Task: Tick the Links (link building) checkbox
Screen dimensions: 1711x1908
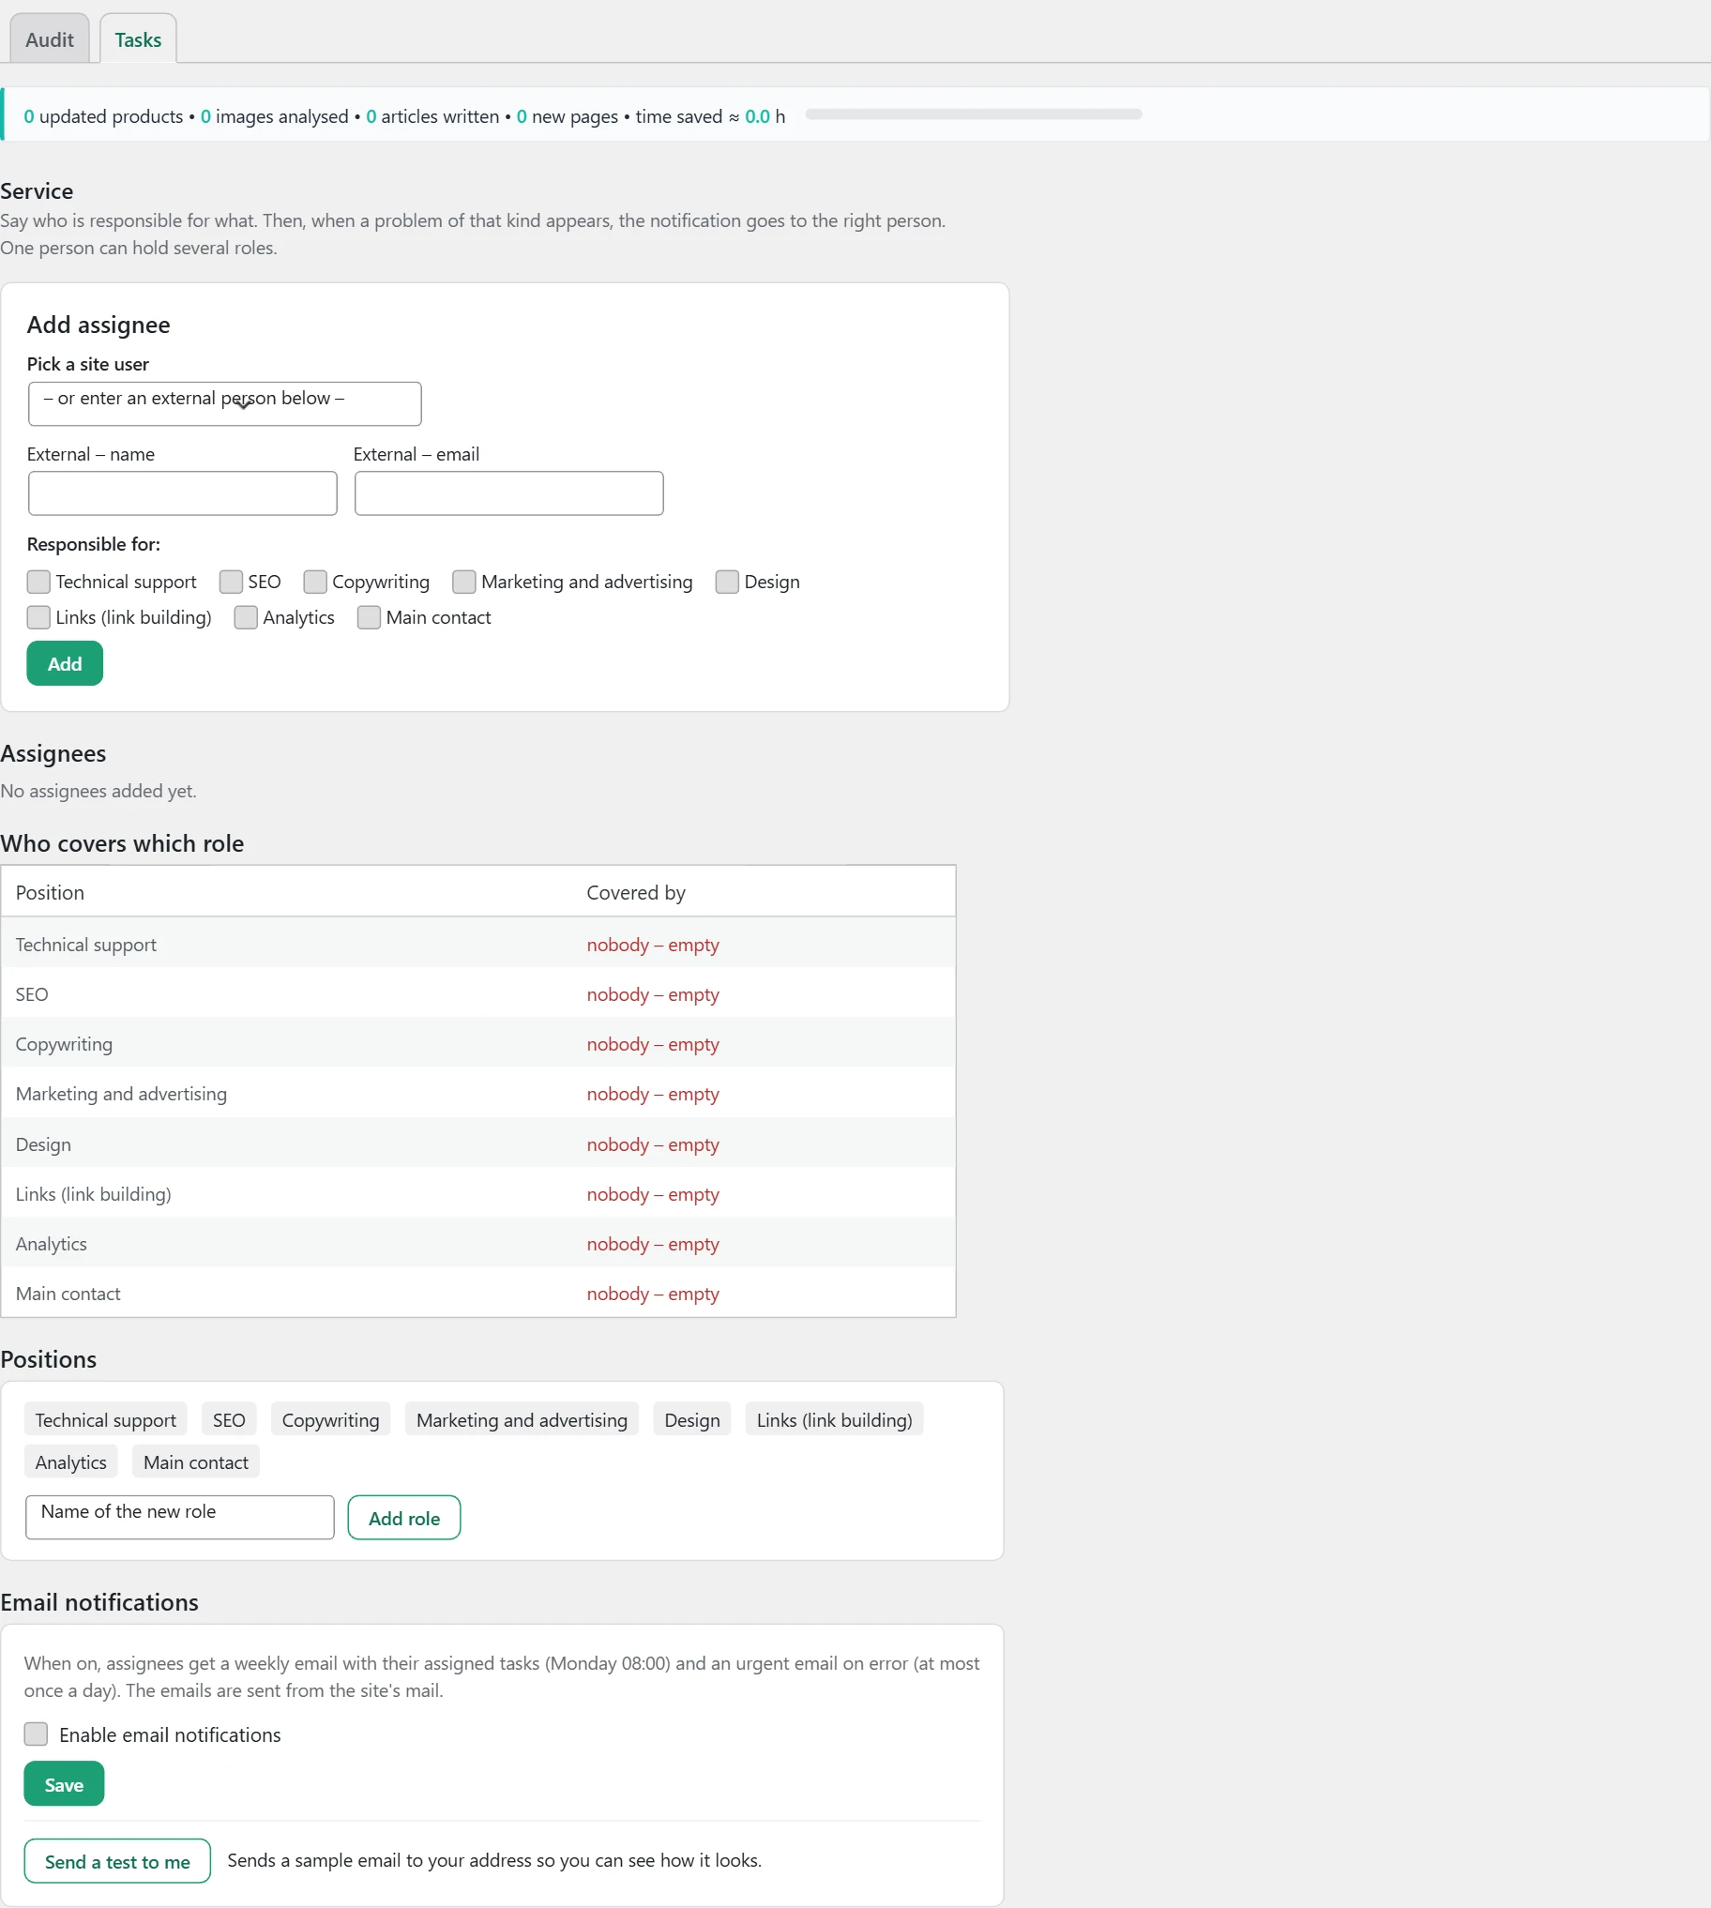Action: [x=38, y=617]
